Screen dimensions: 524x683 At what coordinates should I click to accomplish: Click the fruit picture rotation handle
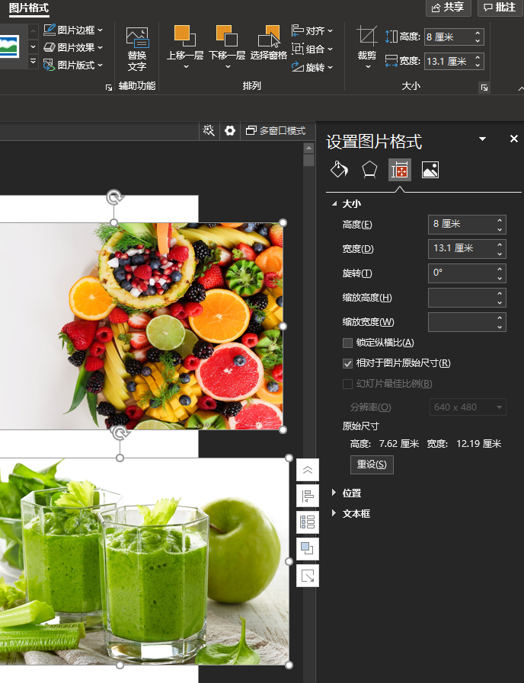point(114,198)
